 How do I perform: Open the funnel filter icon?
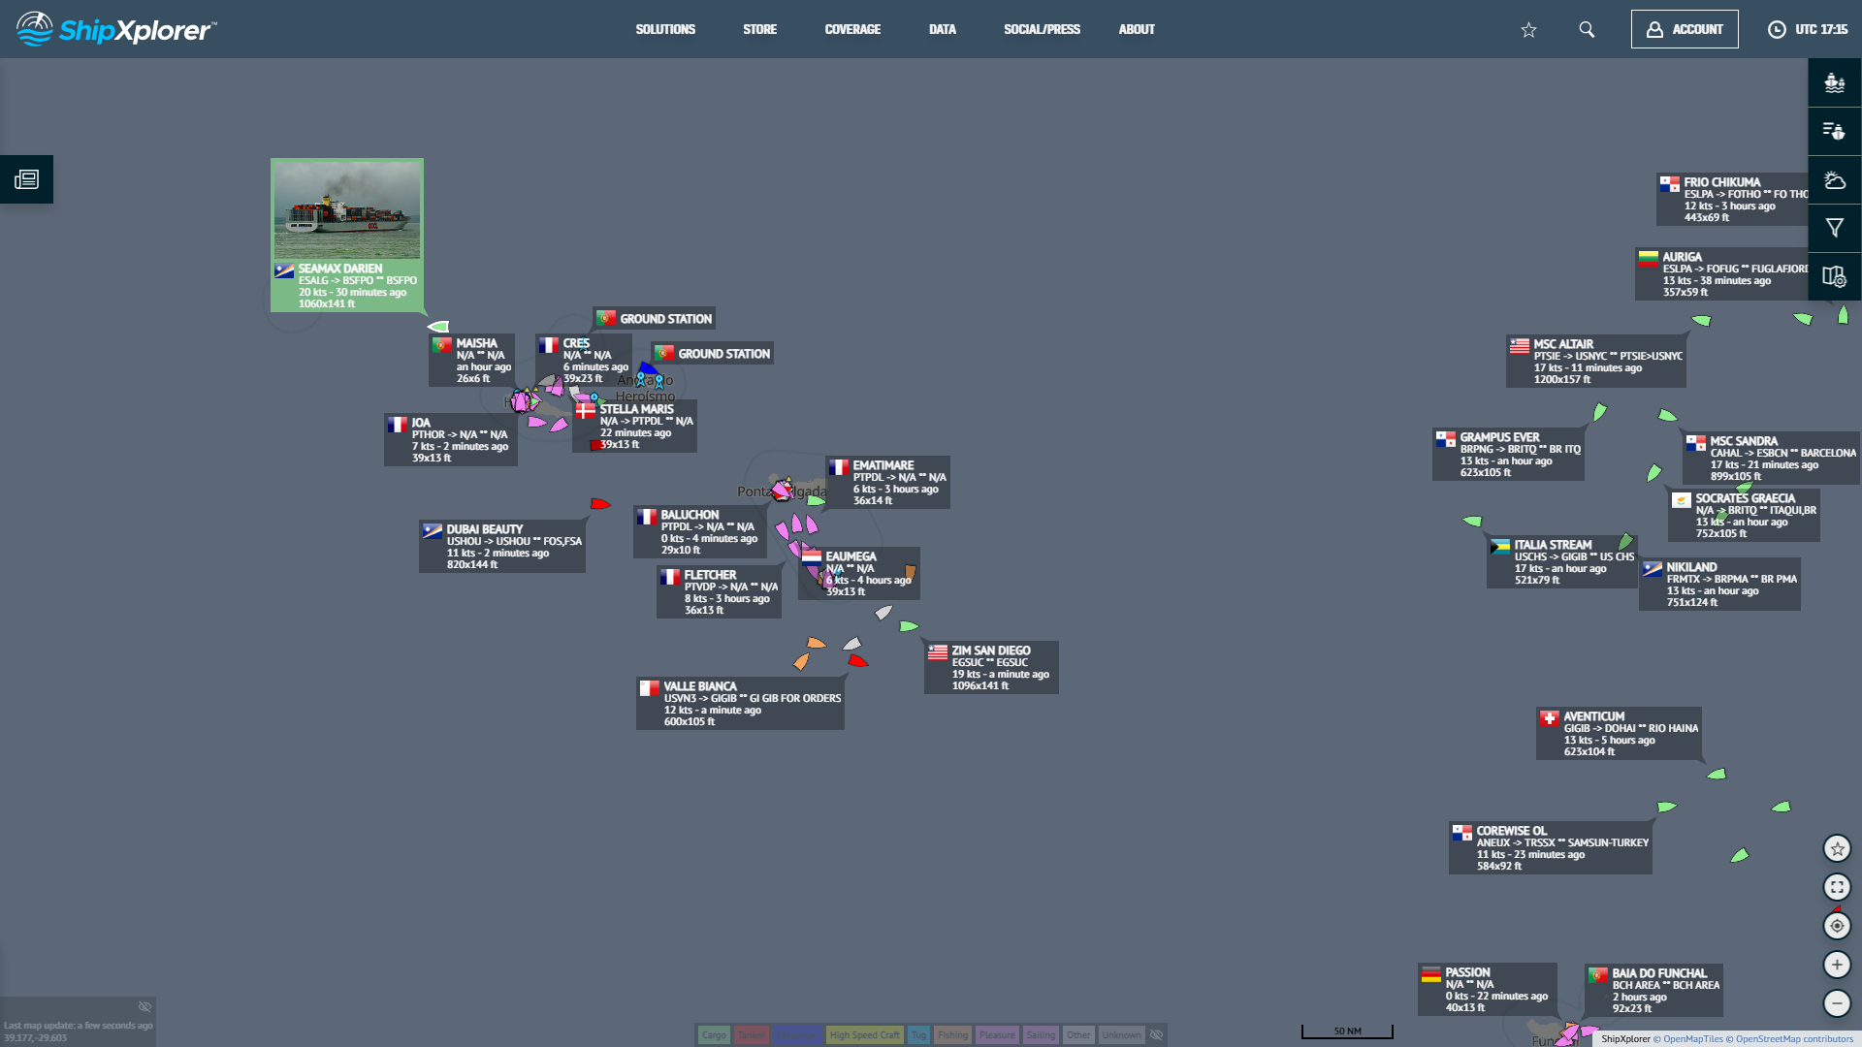(1834, 228)
